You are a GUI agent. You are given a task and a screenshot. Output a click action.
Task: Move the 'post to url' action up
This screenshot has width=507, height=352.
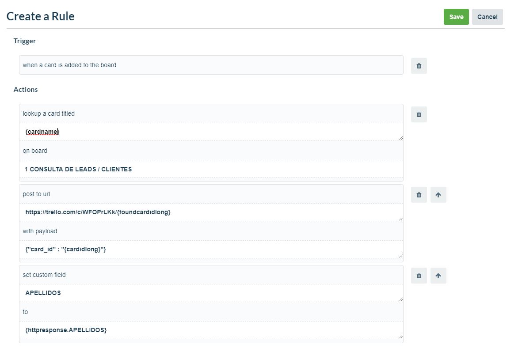tap(438, 194)
